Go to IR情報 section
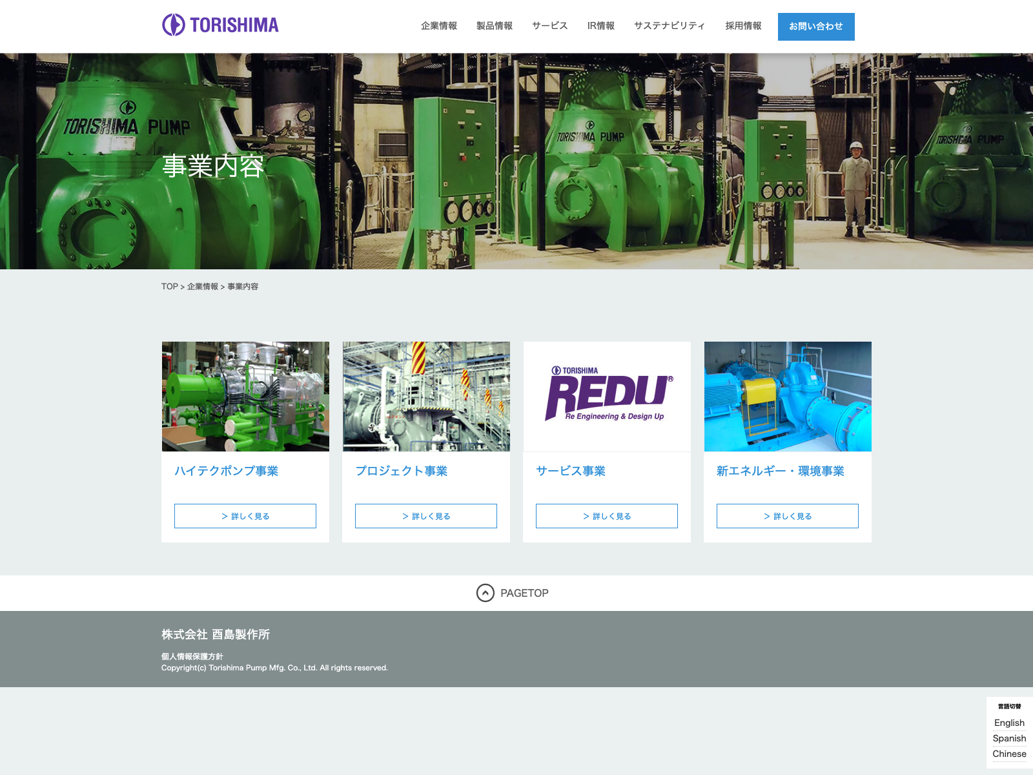This screenshot has height=775, width=1033. point(600,26)
